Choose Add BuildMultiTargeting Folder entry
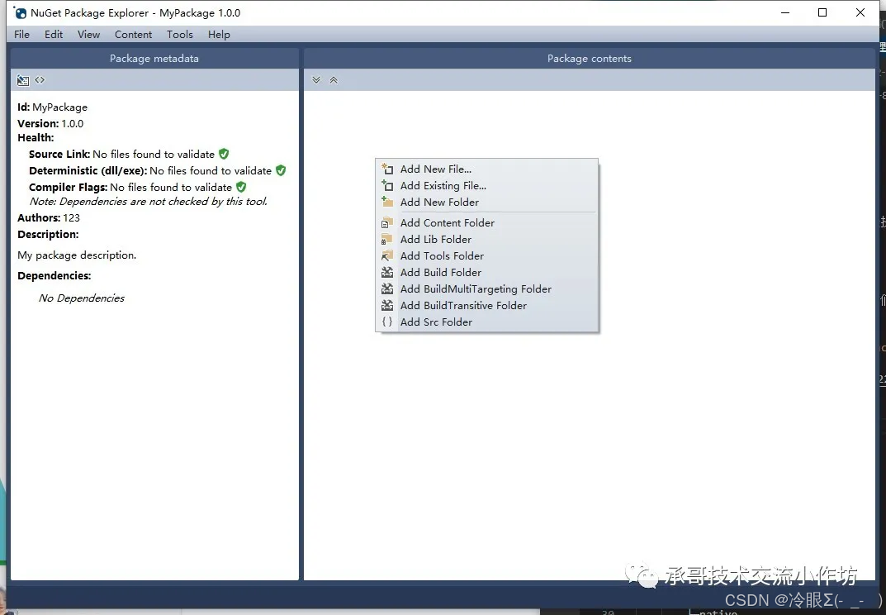Image resolution: width=886 pixels, height=615 pixels. 486,288
